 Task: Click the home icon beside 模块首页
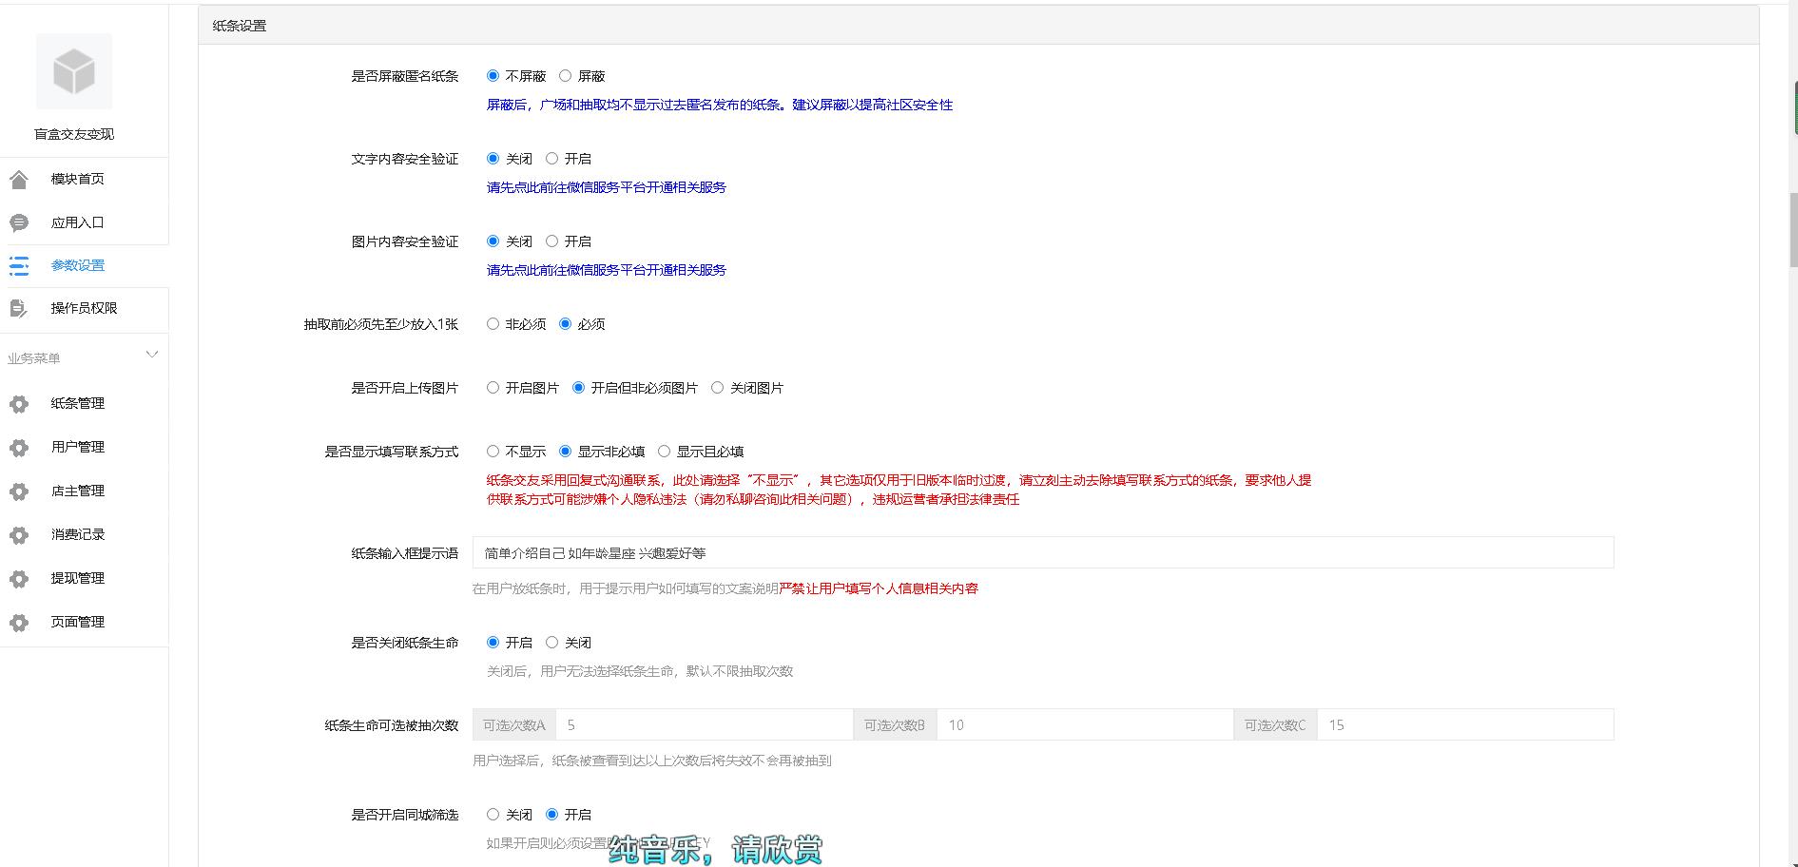click(x=20, y=179)
